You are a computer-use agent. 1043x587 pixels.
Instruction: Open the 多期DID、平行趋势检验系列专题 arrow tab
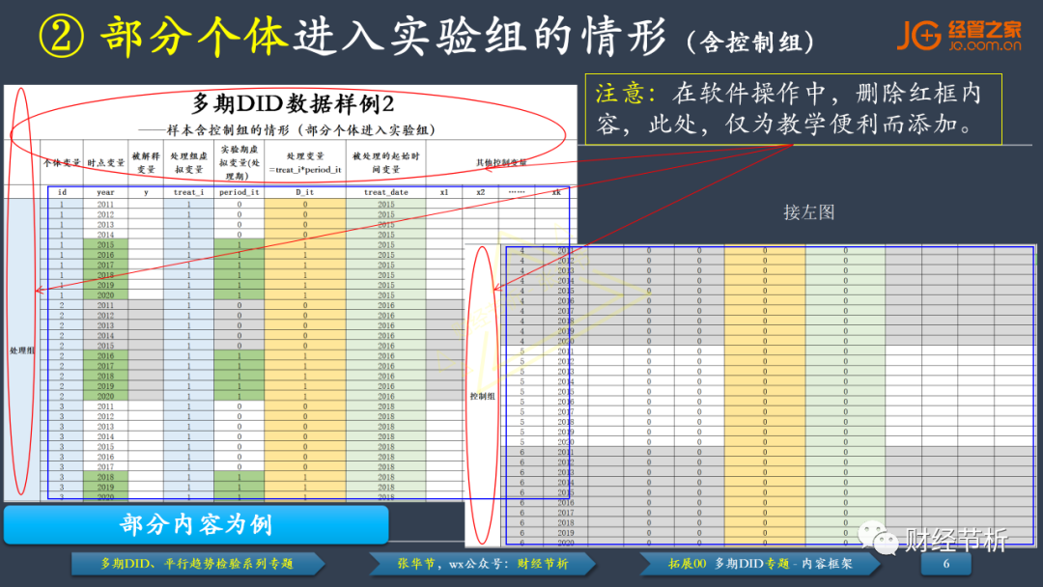(197, 564)
